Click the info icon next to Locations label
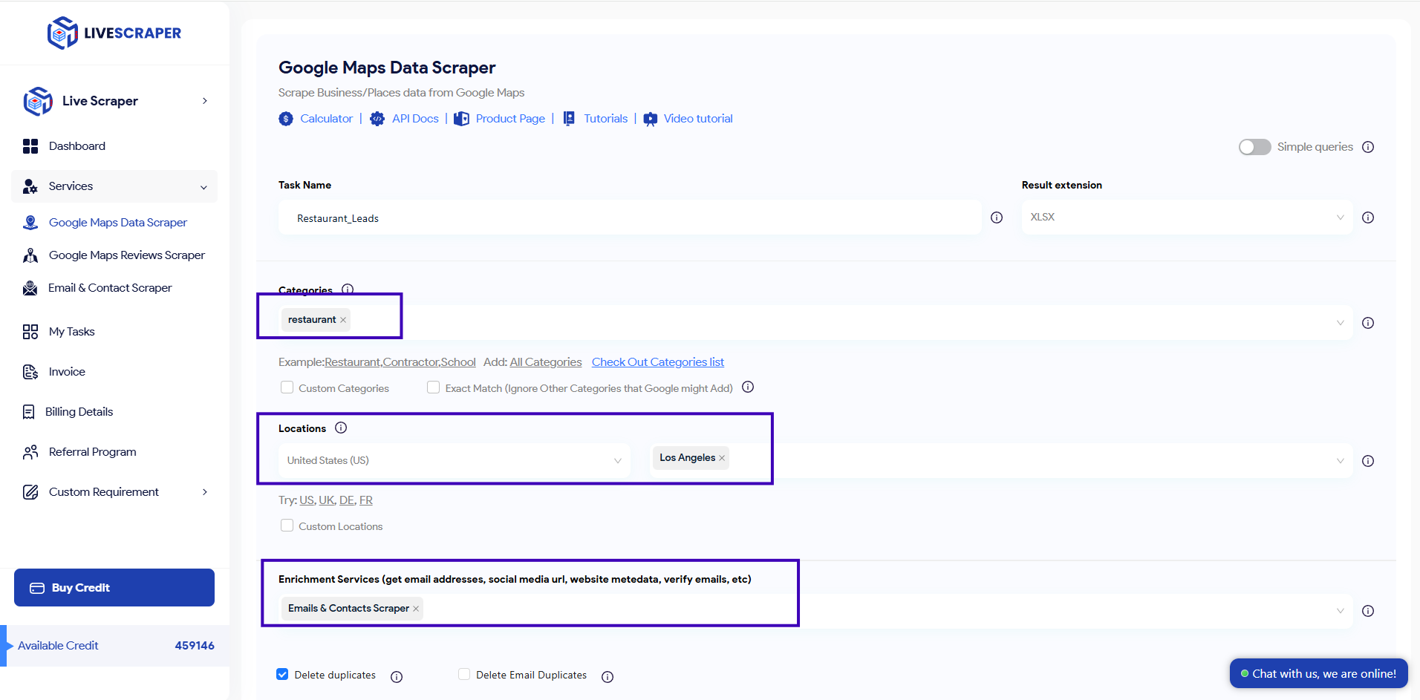1420x700 pixels. [x=341, y=428]
